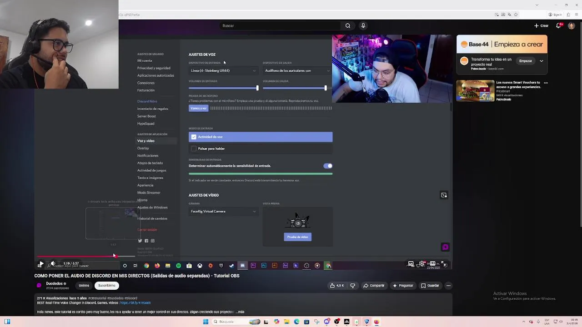The width and height of the screenshot is (582, 327).
Task: Open Spotify in the recorded taskbar
Action: [x=178, y=266]
